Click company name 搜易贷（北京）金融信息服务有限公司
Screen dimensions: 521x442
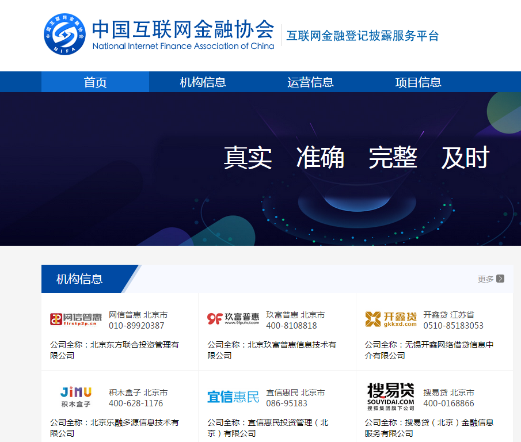(429, 428)
